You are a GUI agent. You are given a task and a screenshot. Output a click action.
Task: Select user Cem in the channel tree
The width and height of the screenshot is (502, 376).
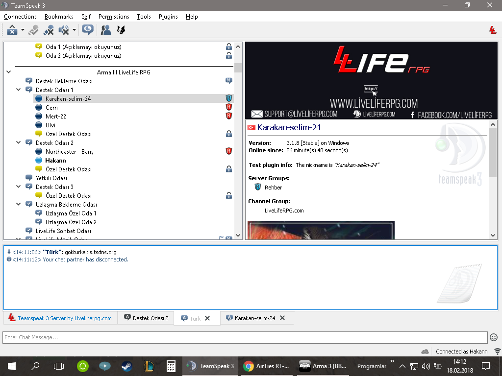pos(51,107)
